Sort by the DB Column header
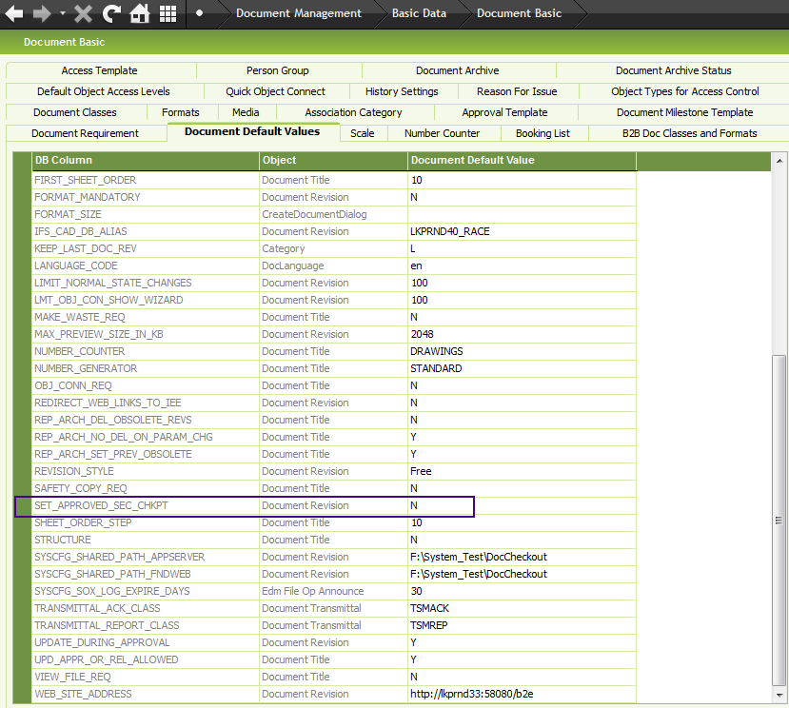This screenshot has height=708, width=789. click(146, 161)
